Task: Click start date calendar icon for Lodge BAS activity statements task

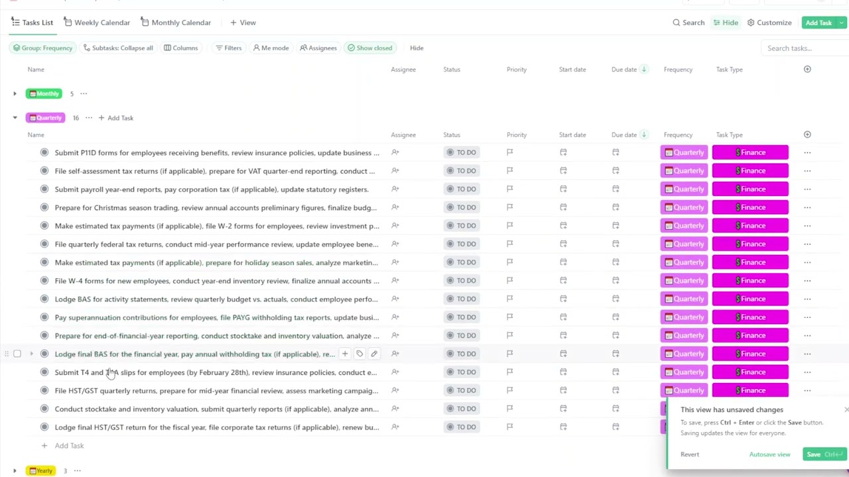Action: (563, 299)
